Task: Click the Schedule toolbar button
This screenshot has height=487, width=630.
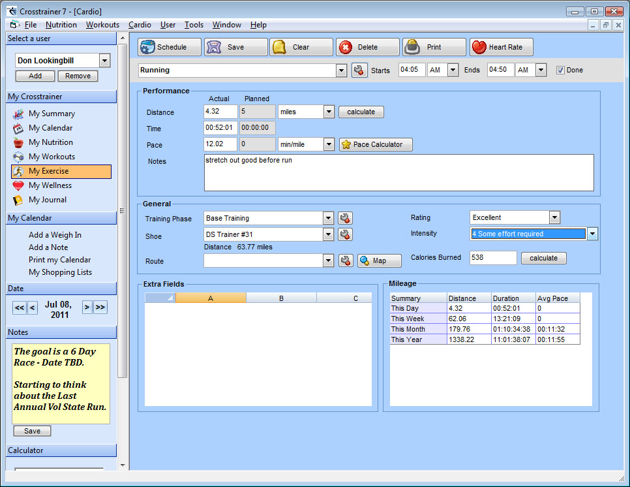Action: (x=169, y=47)
